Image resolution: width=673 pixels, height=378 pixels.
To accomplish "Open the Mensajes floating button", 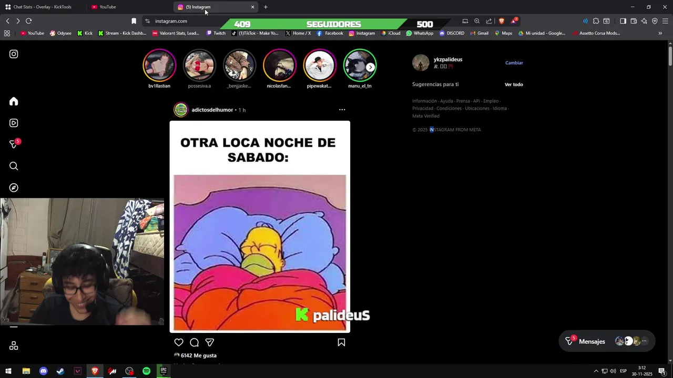I will 607,341.
